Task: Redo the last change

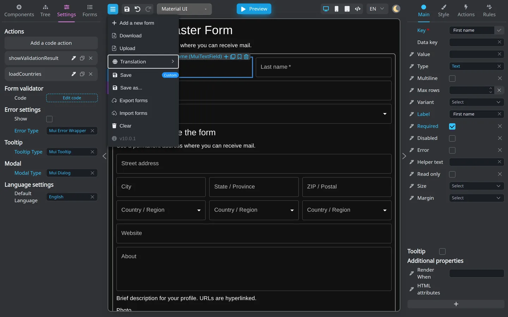Action: pos(149,9)
